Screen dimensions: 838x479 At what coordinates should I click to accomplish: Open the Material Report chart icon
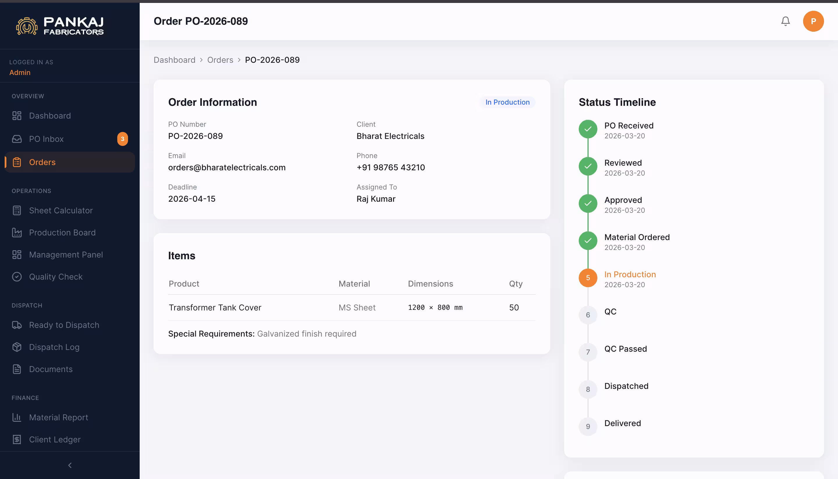tap(17, 417)
